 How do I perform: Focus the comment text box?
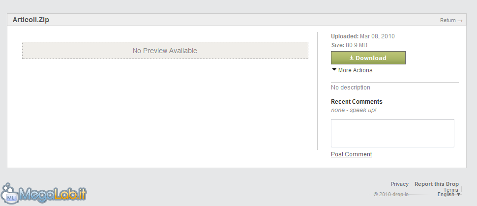tap(392, 133)
